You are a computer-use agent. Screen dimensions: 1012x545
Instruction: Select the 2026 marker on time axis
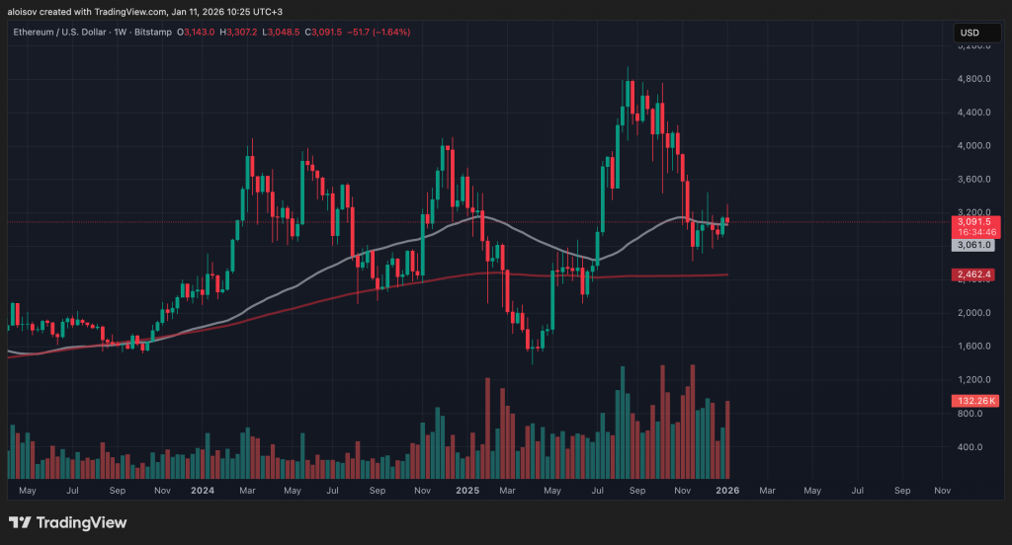tap(726, 490)
